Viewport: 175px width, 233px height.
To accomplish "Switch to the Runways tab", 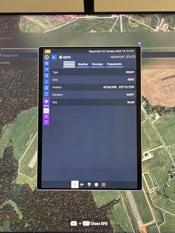I will pyautogui.click(x=97, y=64).
